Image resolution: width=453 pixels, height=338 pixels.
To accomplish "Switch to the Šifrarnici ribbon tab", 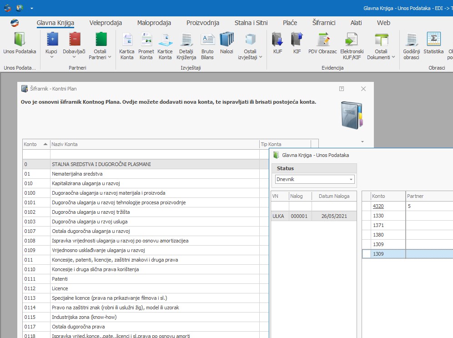I will 323,23.
